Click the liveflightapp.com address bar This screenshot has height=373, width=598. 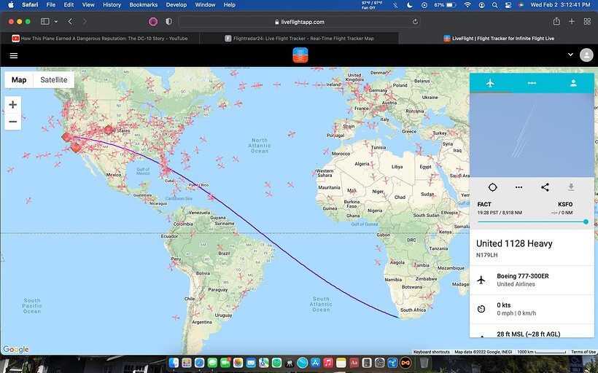[300, 22]
